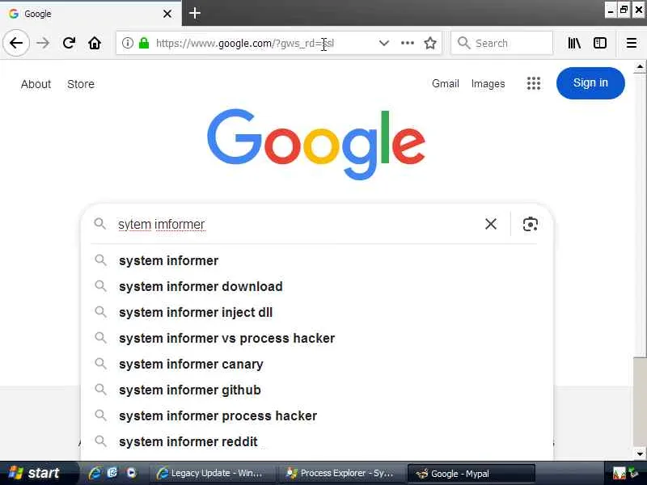Open the Library bookshelf icon
This screenshot has width=647, height=485.
[574, 43]
